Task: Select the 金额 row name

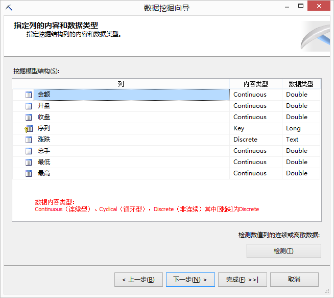Action: tap(132, 95)
